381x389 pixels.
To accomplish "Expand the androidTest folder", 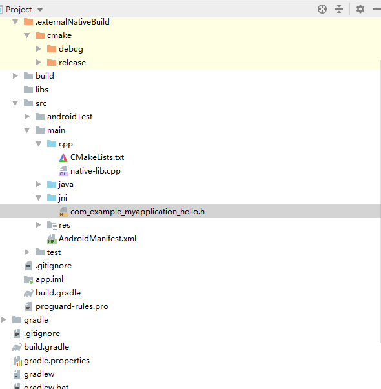I will point(27,117).
